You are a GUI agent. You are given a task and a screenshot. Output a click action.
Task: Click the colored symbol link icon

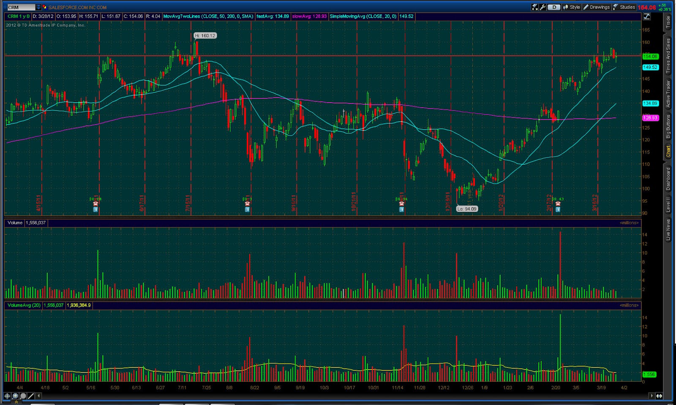click(44, 7)
